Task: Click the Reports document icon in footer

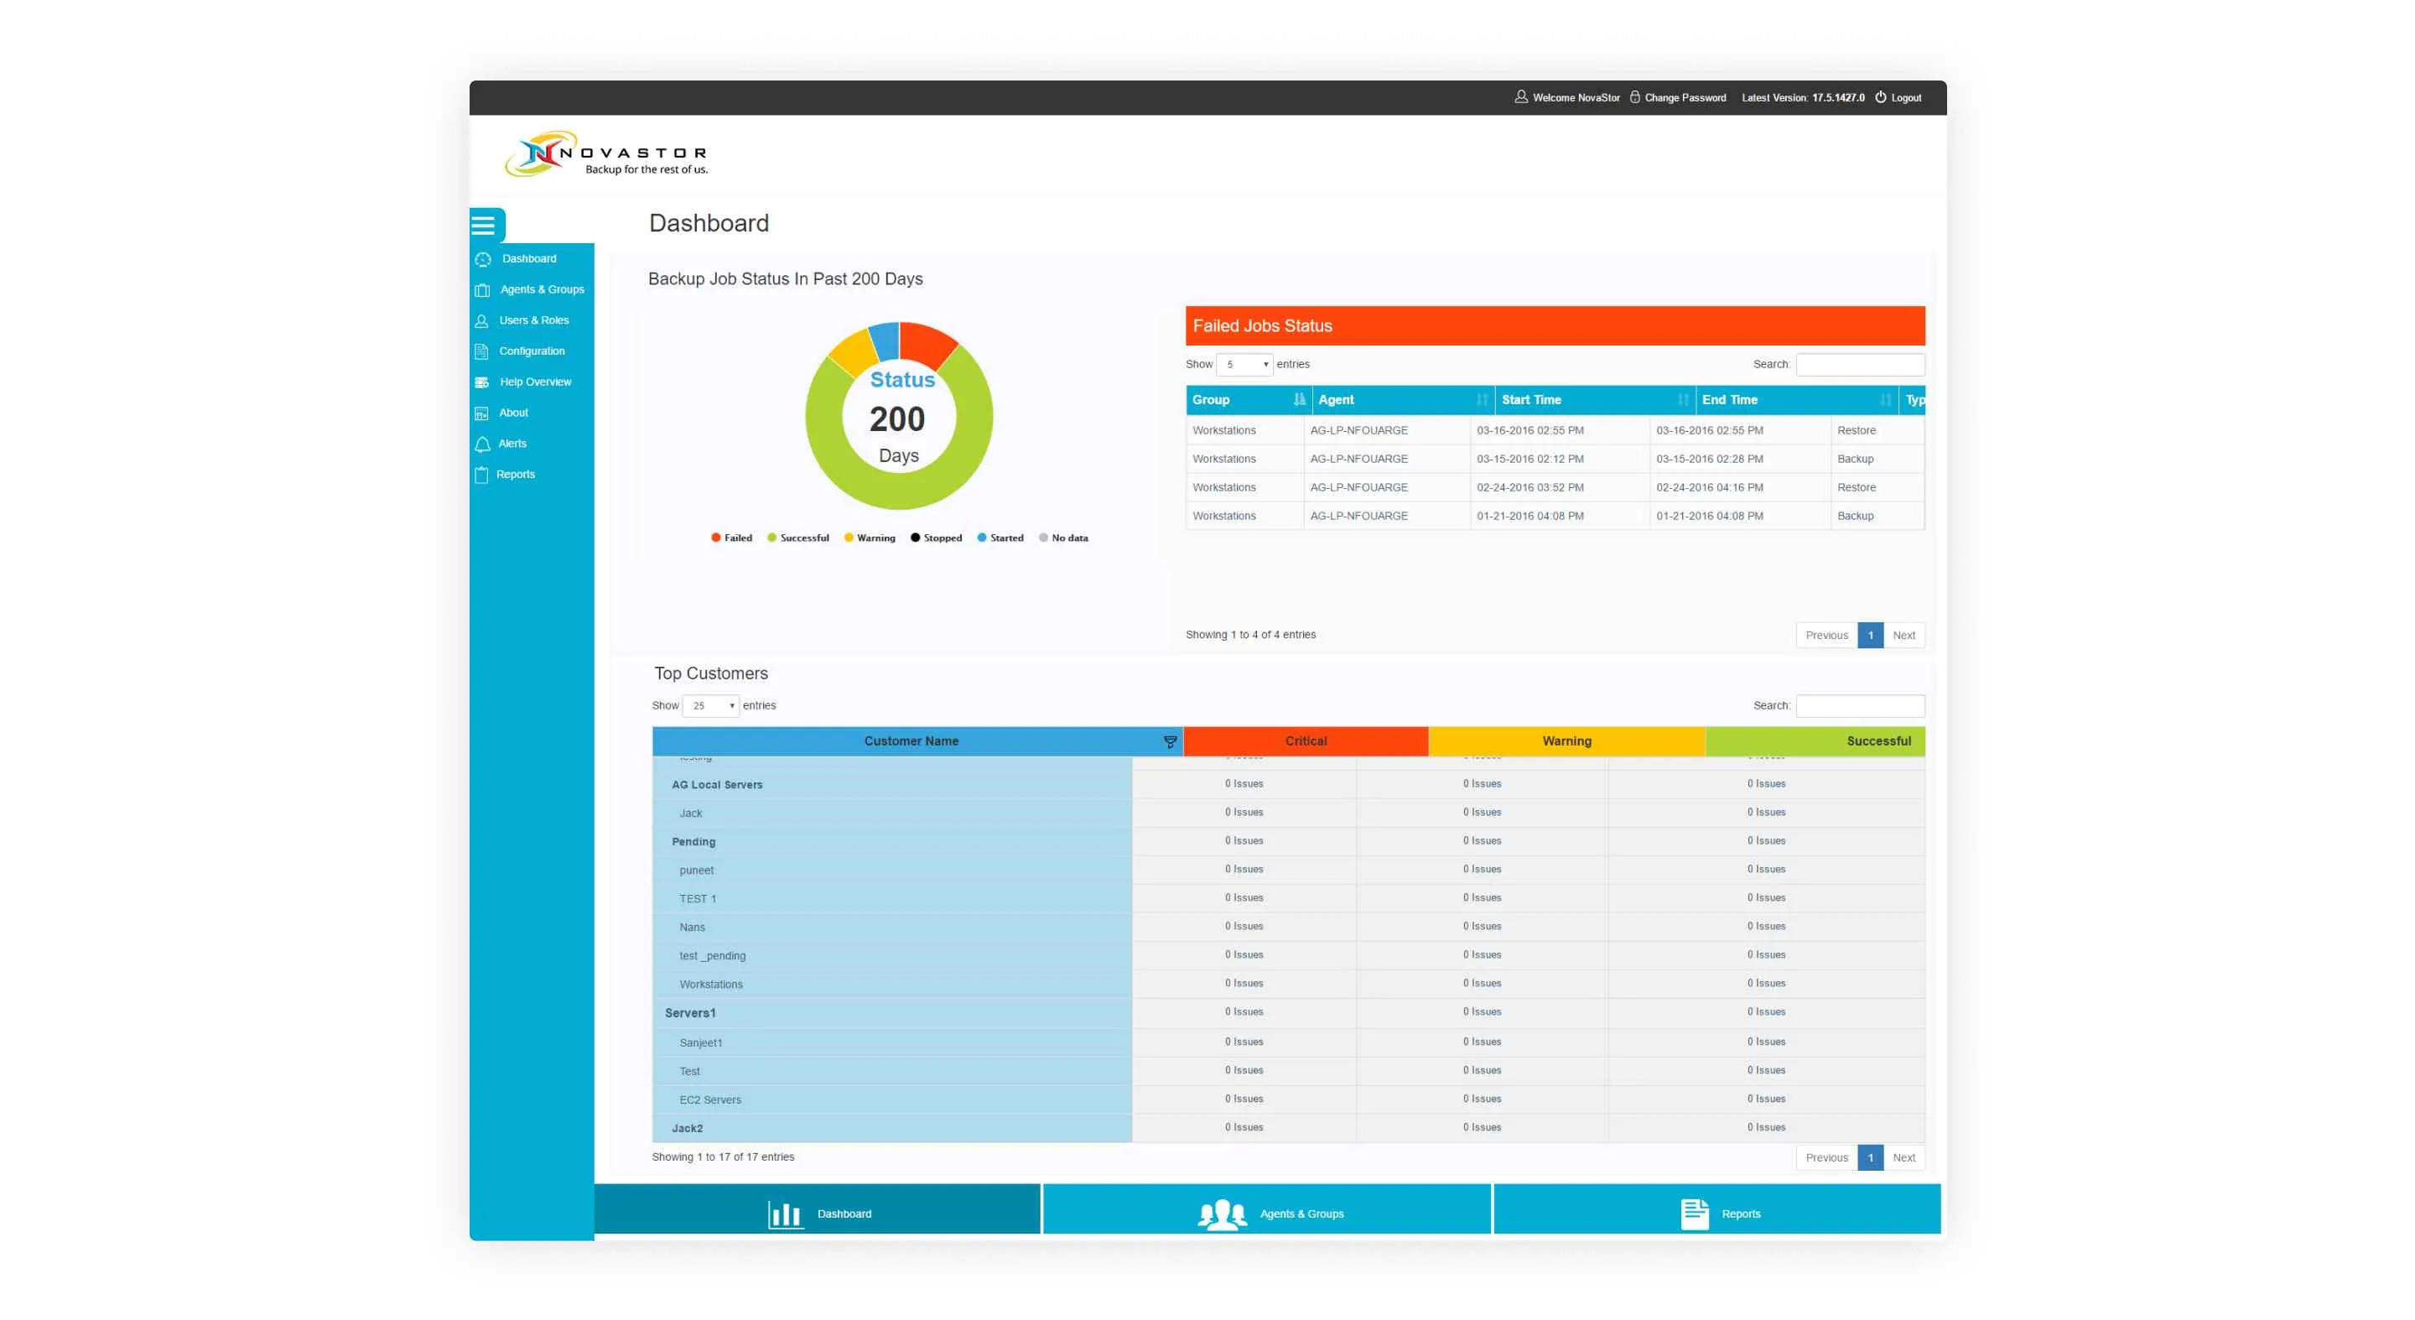Action: 1694,1214
